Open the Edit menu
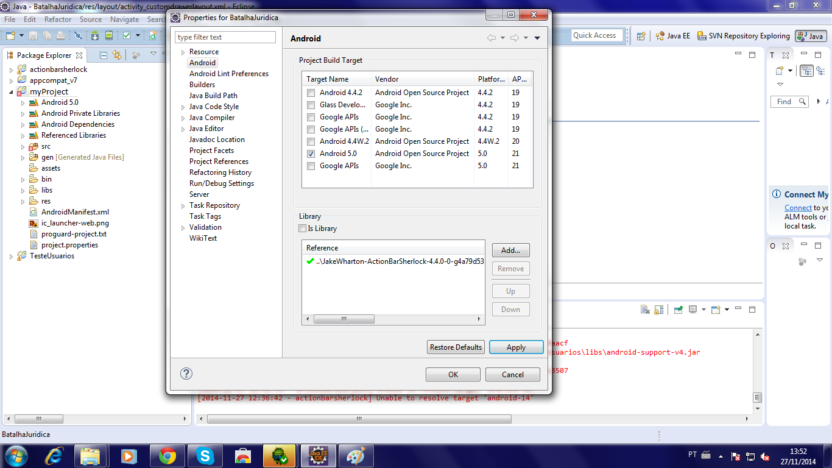The image size is (832, 468). click(x=30, y=19)
